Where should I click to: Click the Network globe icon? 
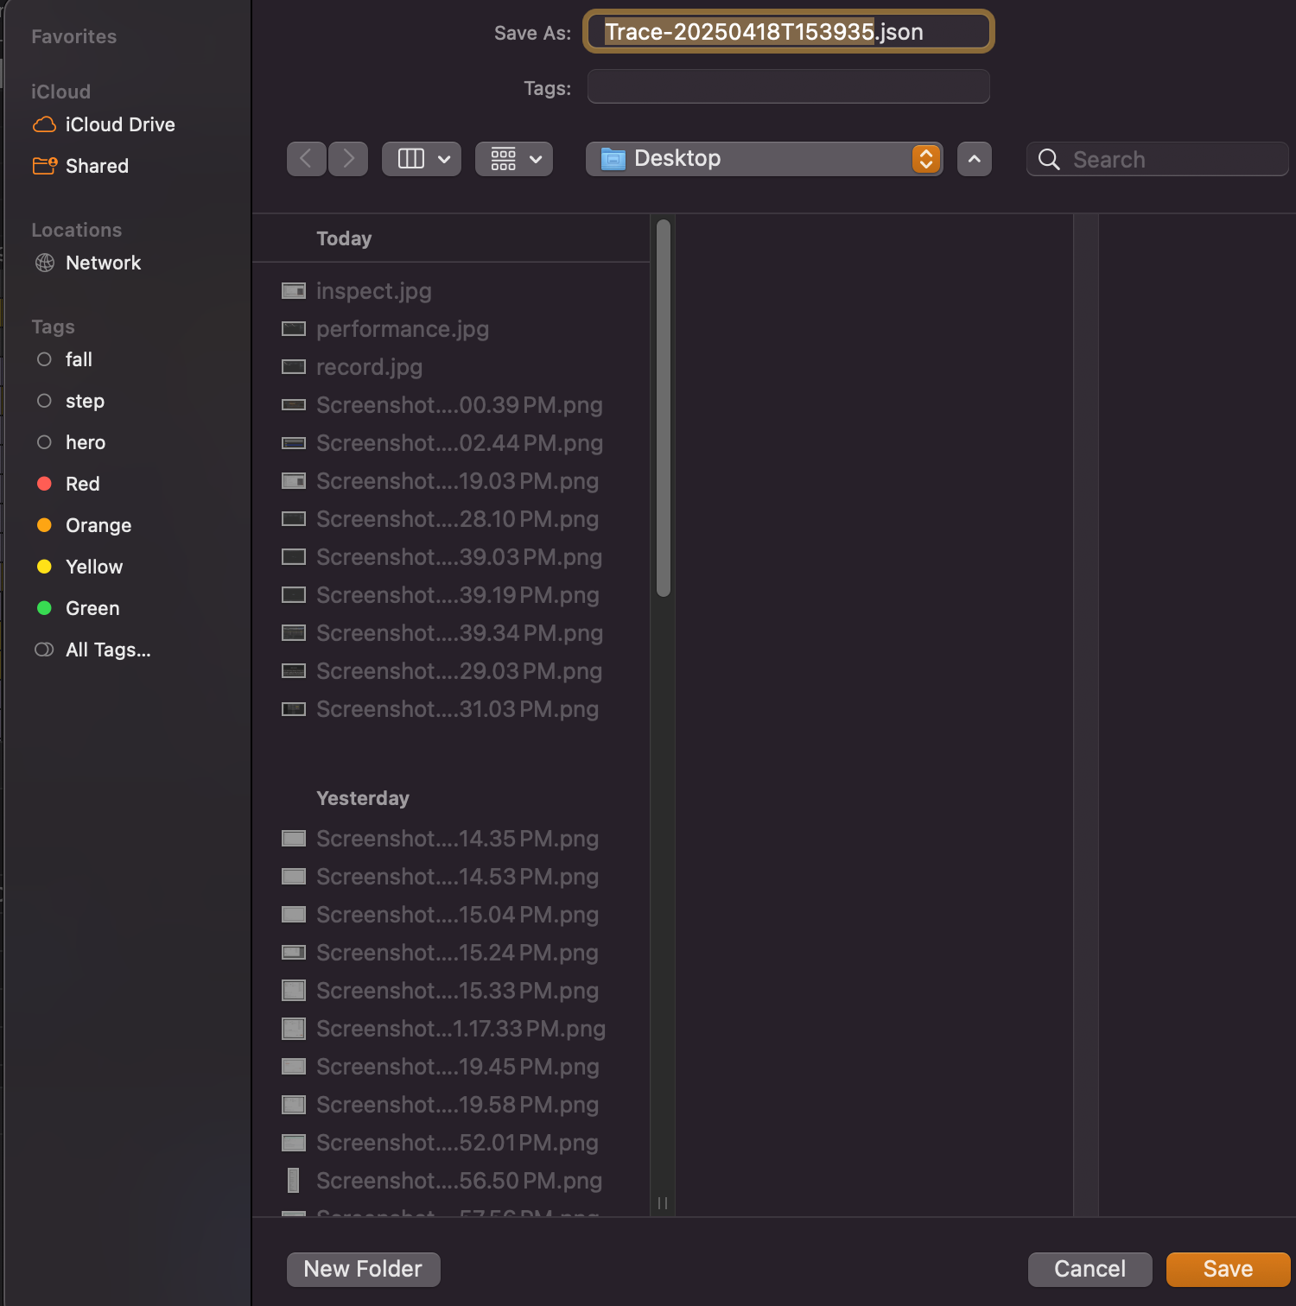click(x=45, y=263)
